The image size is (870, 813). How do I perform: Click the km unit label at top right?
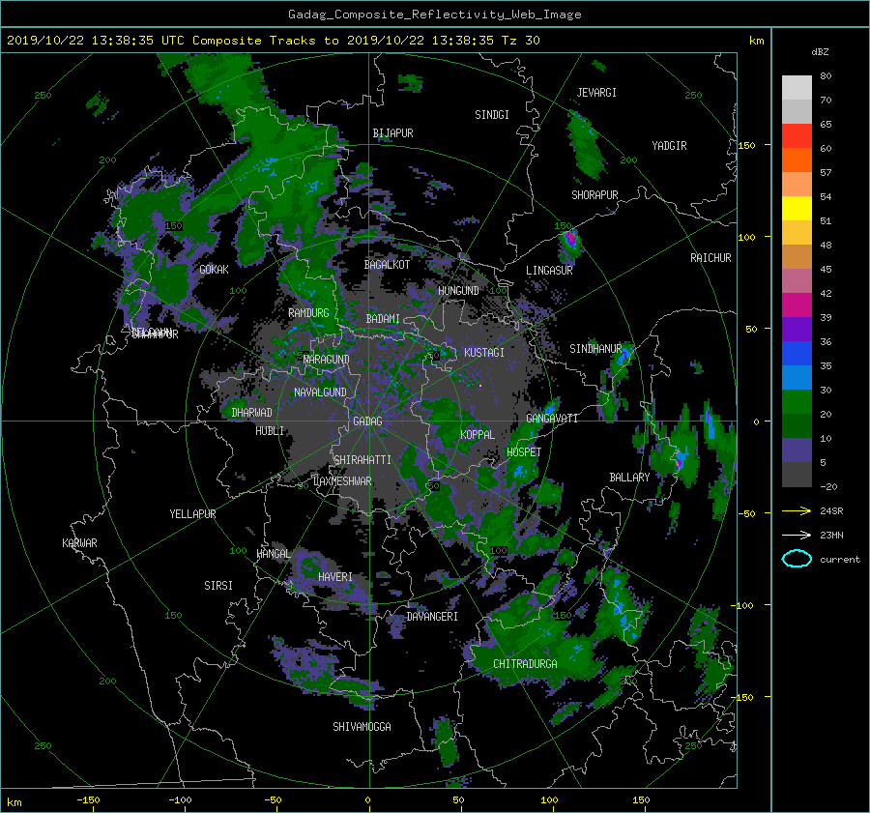tap(756, 41)
